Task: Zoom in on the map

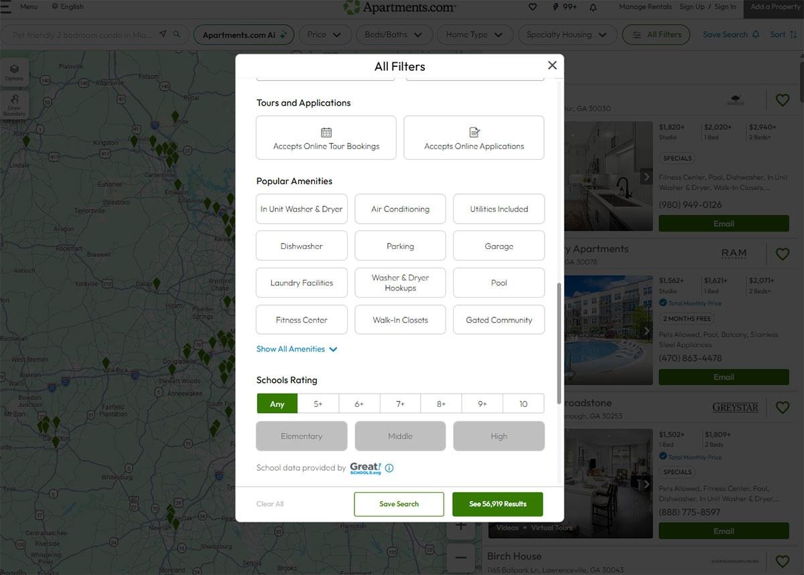Action: point(461,525)
